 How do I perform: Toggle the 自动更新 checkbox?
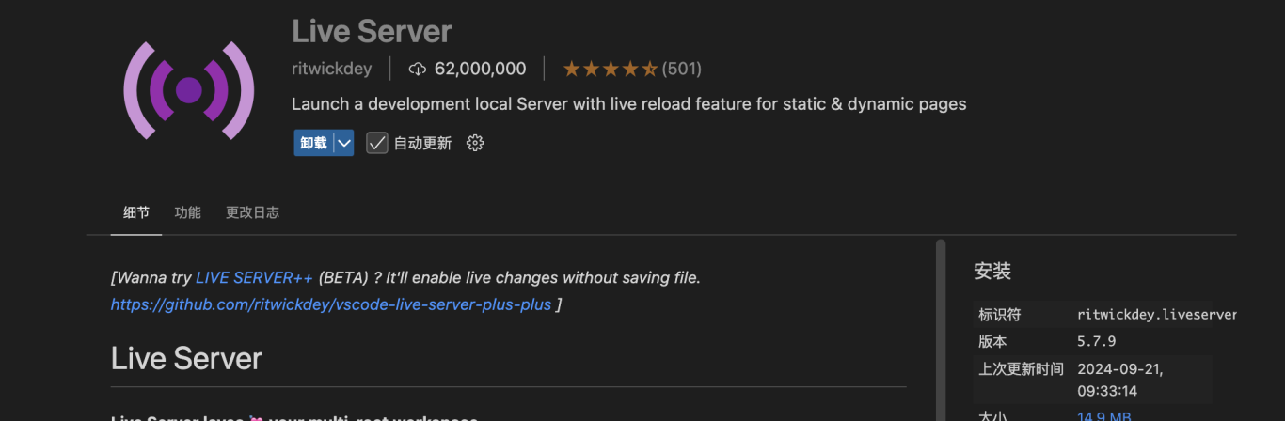coord(377,143)
